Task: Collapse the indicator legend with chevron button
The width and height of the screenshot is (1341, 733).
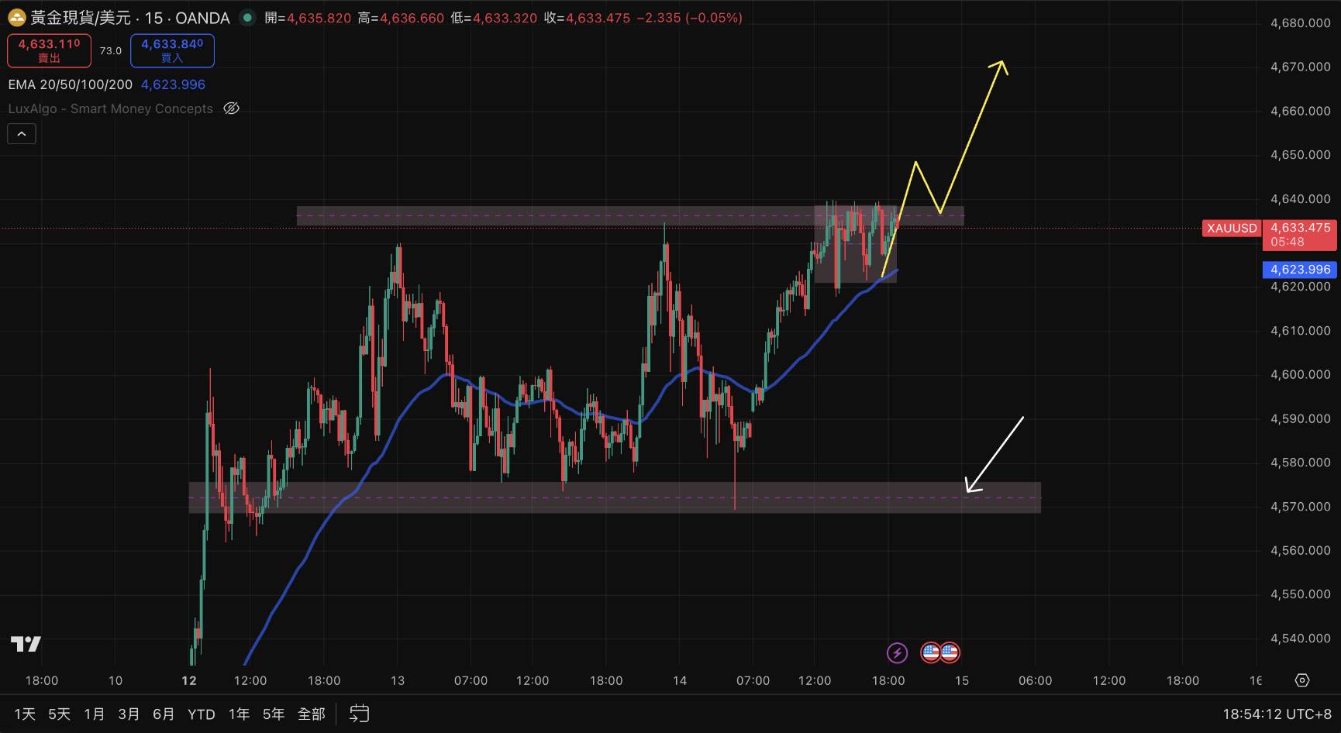Action: point(22,134)
